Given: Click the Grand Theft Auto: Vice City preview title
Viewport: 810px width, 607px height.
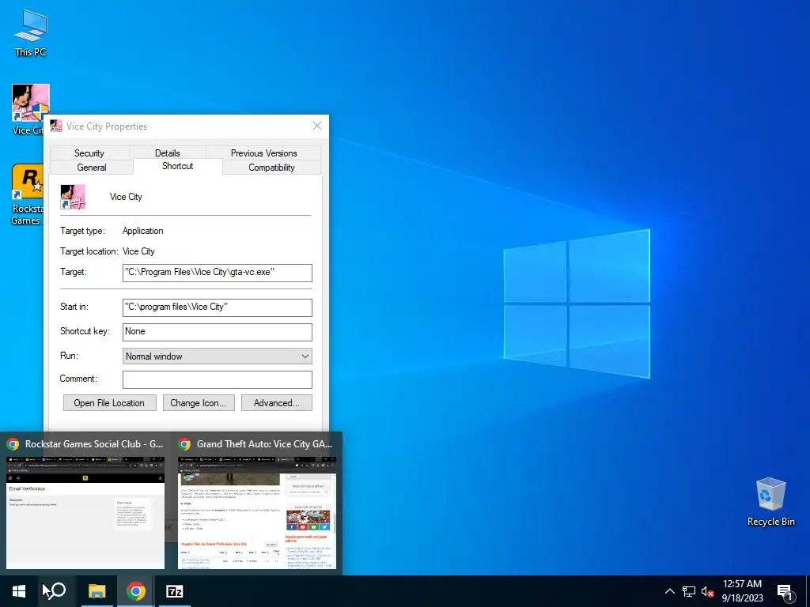Looking at the screenshot, I should click(264, 444).
